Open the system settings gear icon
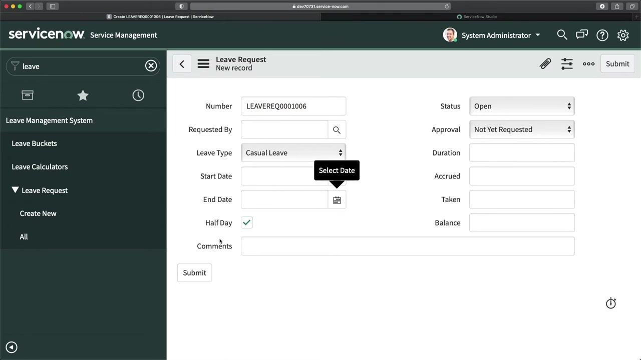This screenshot has height=360, width=641. click(623, 35)
